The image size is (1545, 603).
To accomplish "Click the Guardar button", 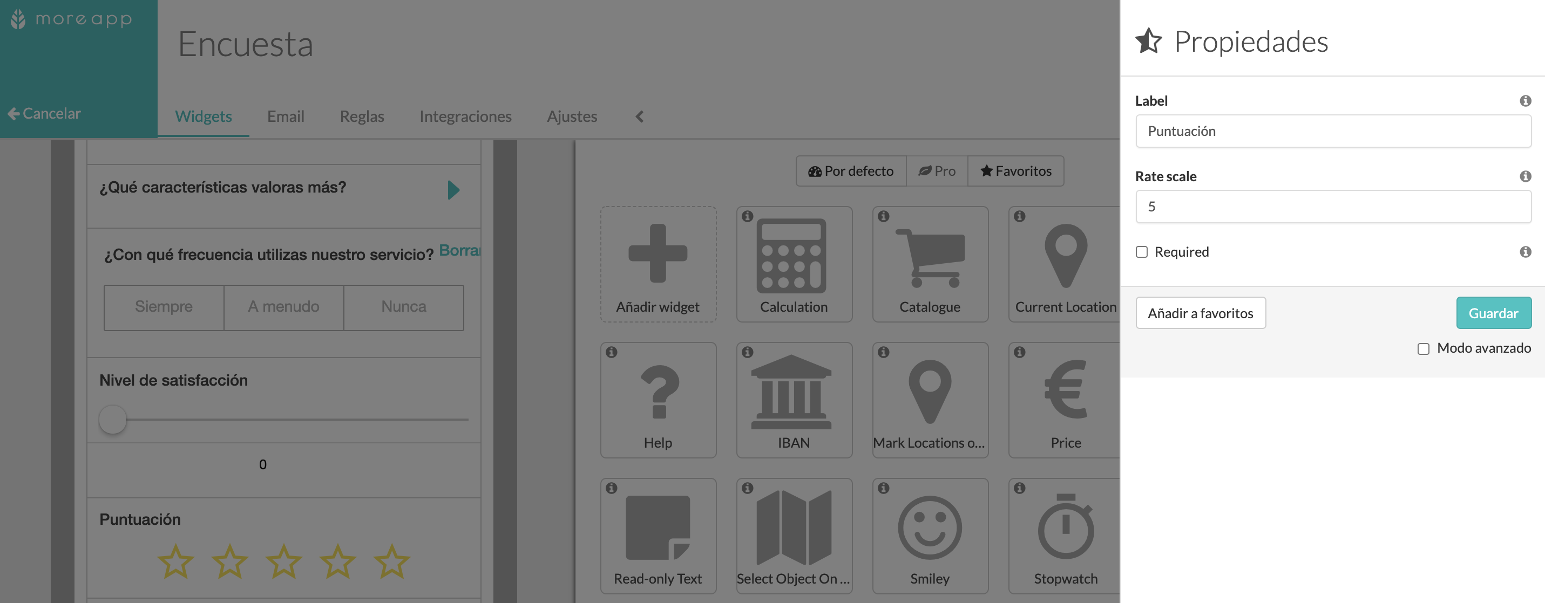I will (x=1494, y=313).
